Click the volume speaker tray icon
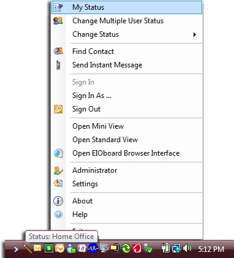 187,248
